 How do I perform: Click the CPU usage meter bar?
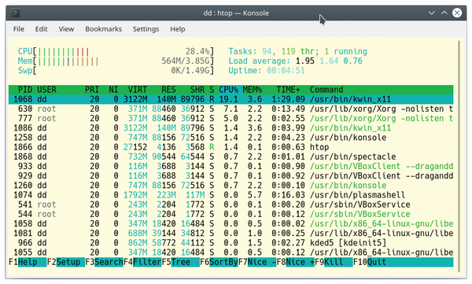[x=116, y=51]
